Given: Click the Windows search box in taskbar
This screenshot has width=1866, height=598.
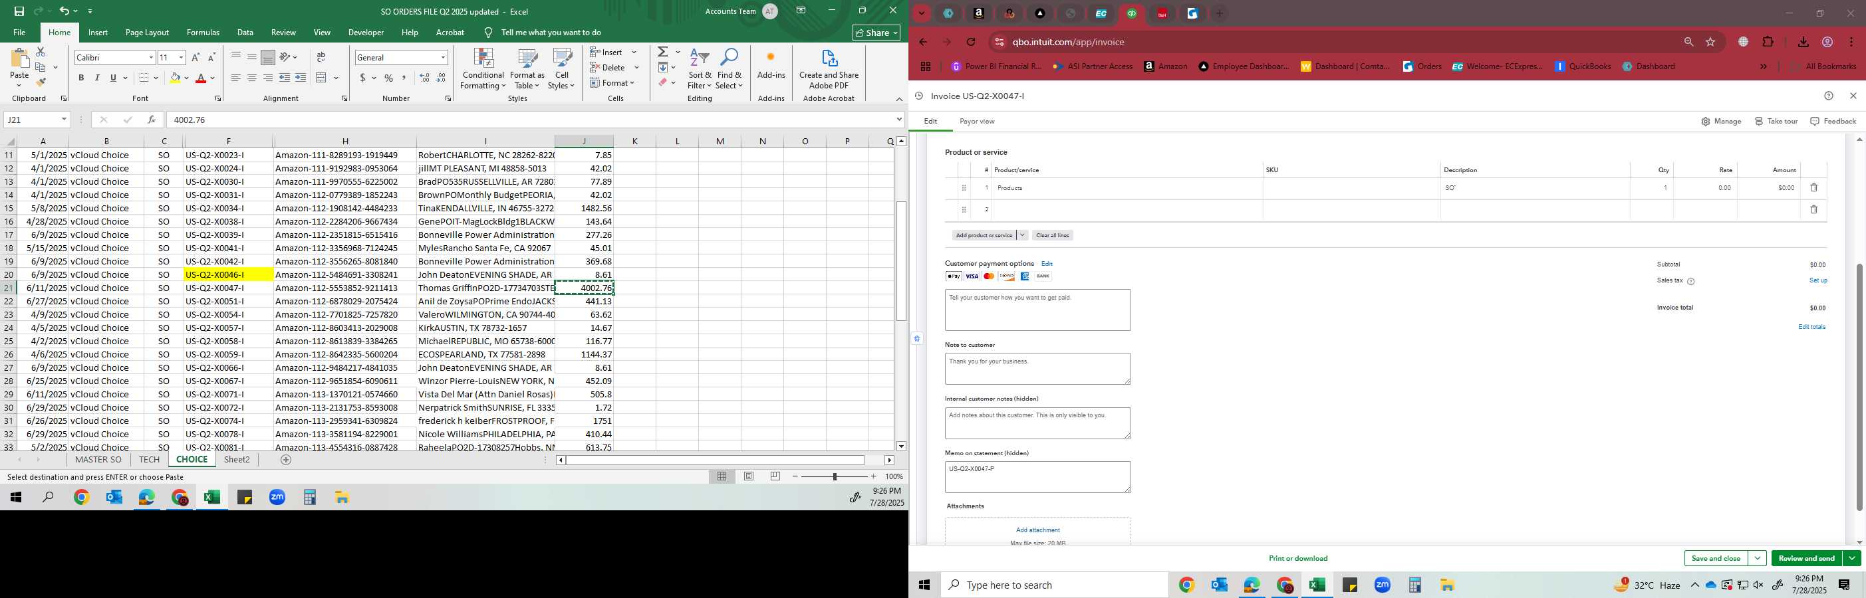Looking at the screenshot, I should 1054,585.
